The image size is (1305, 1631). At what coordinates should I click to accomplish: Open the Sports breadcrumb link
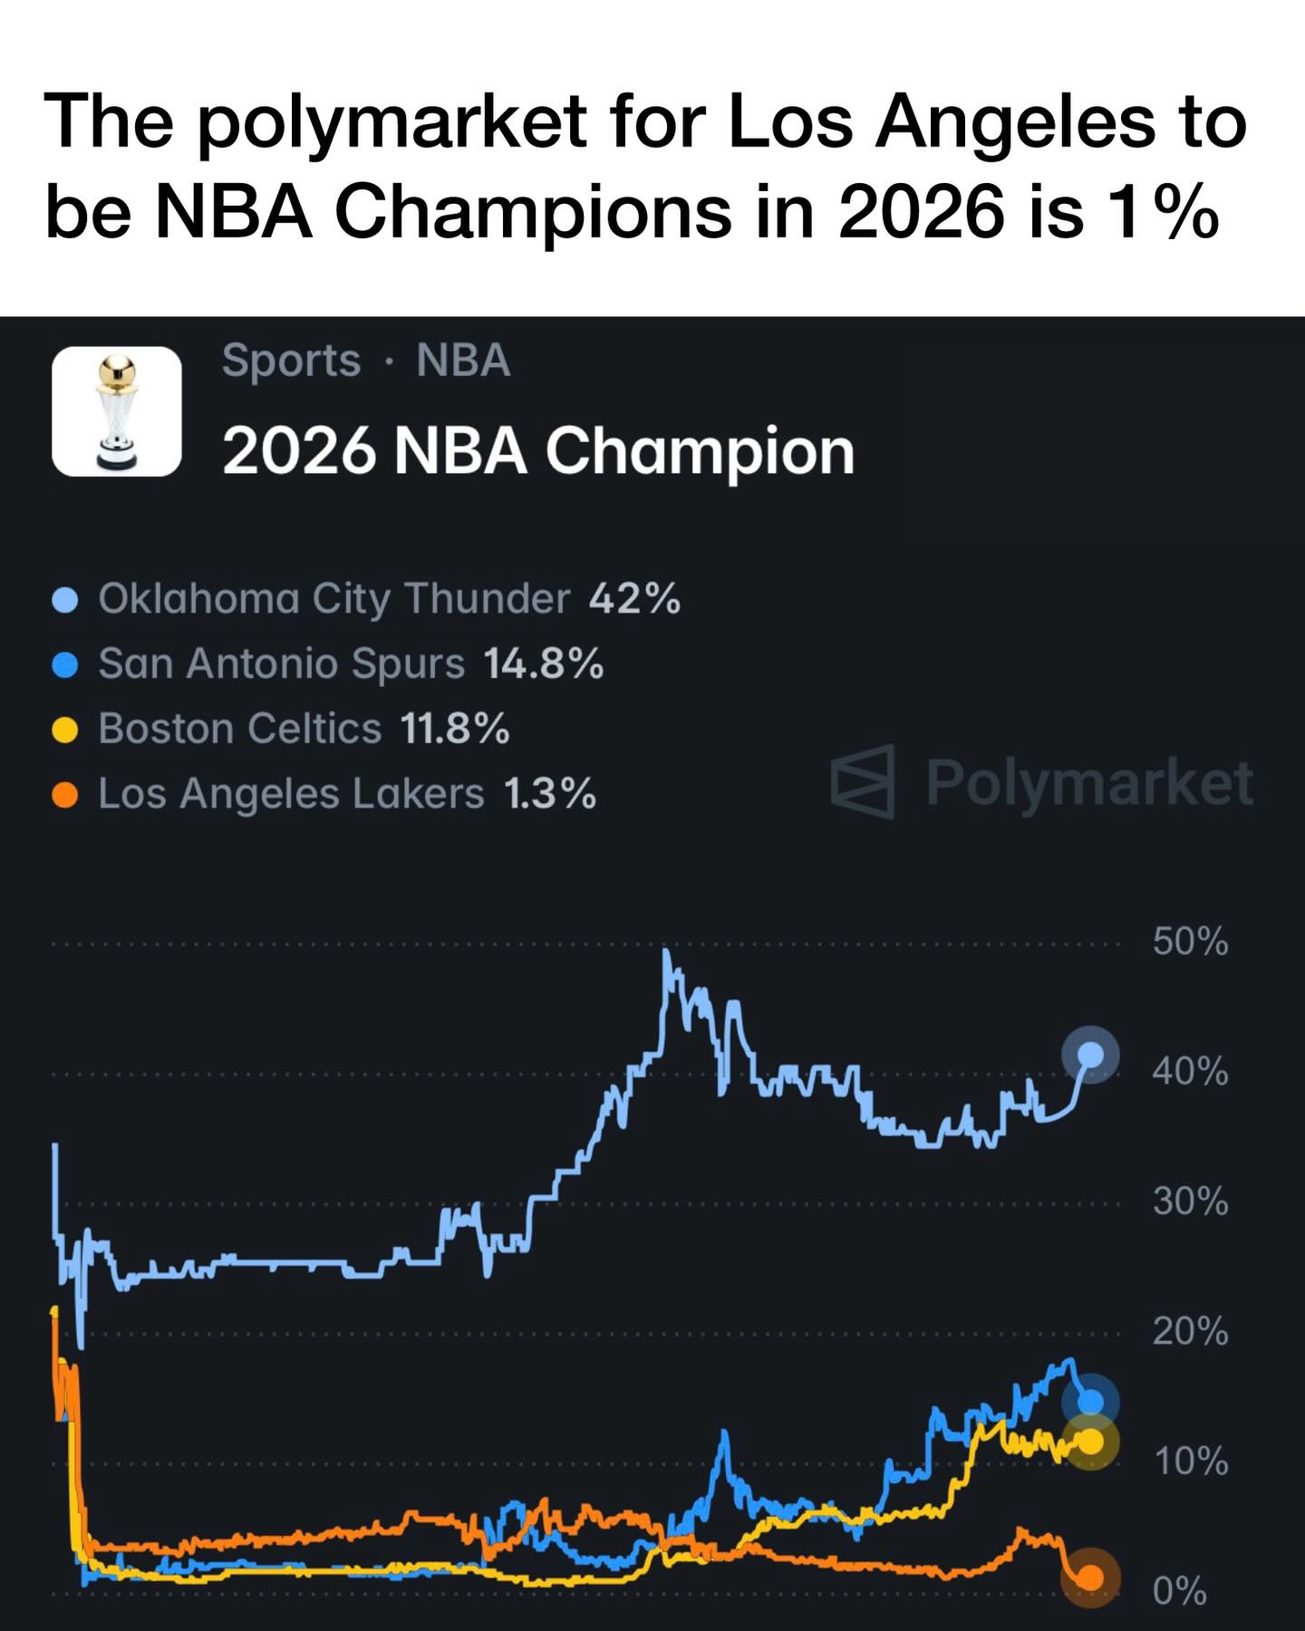[x=291, y=361]
